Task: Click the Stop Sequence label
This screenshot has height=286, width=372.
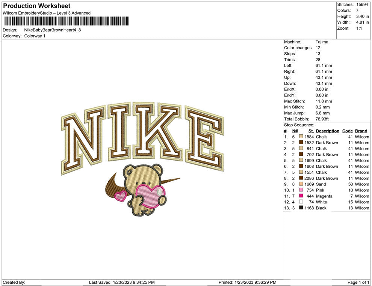Action: coord(299,125)
